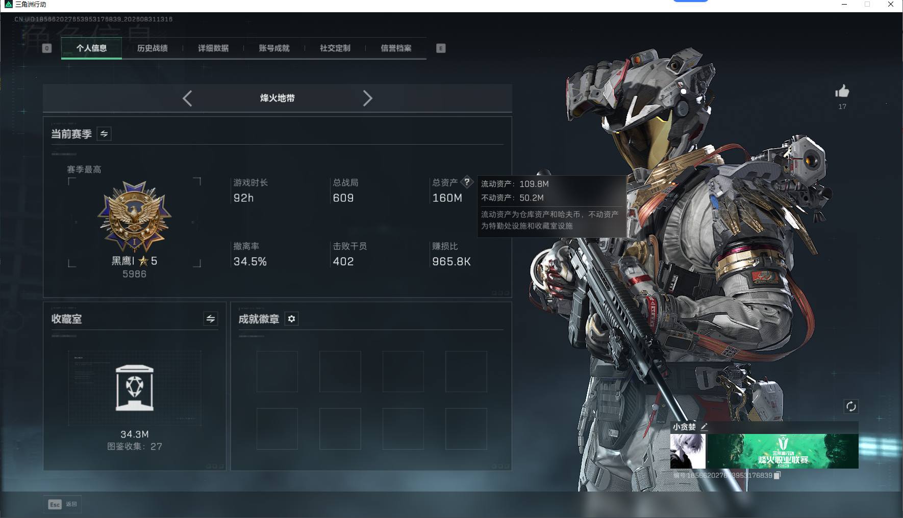
Task: Click the 图鉴收集: 27 text
Action: click(x=135, y=447)
